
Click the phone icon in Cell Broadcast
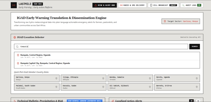point(151,5)
